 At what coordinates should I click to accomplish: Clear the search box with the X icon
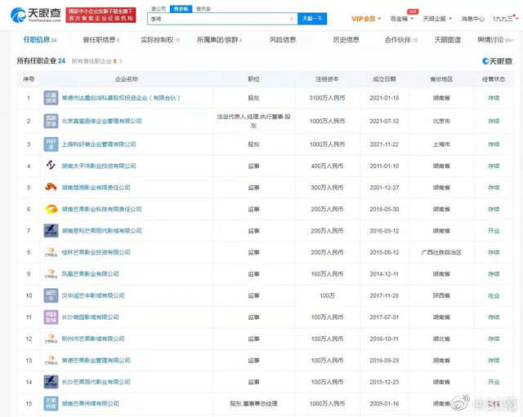pos(291,19)
